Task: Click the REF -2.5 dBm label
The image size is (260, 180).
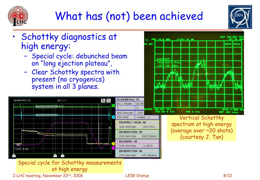Action: pos(162,39)
